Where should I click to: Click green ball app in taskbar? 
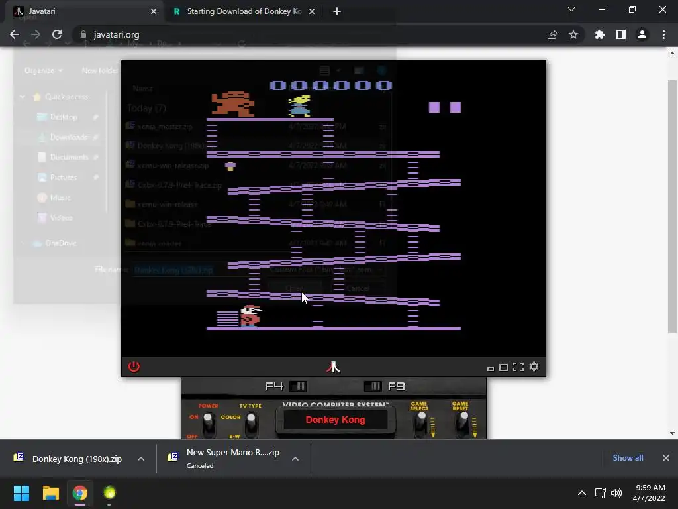pos(109,493)
